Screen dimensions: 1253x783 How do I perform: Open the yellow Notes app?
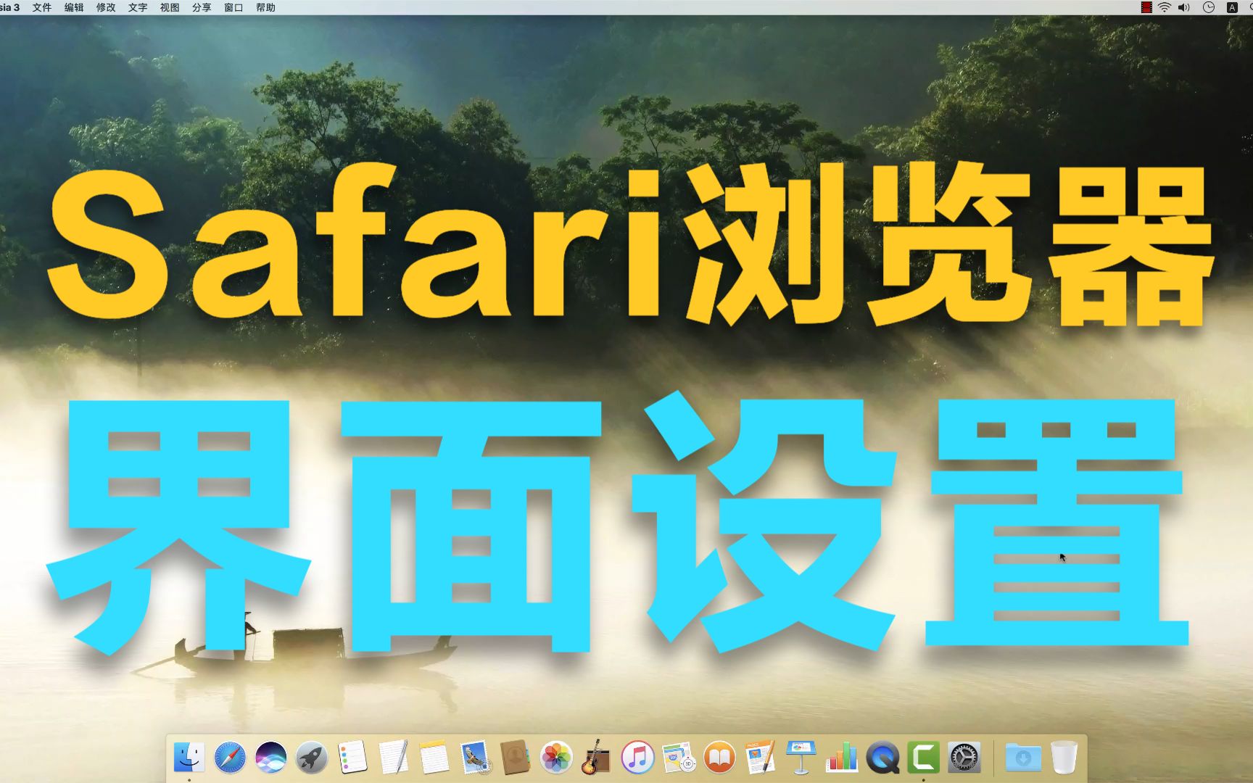pyautogui.click(x=434, y=758)
